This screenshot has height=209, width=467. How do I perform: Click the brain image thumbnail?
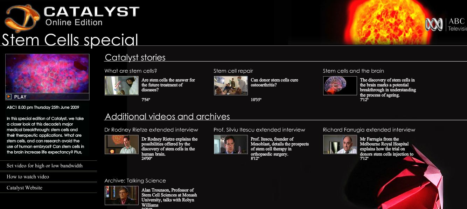coord(340,86)
